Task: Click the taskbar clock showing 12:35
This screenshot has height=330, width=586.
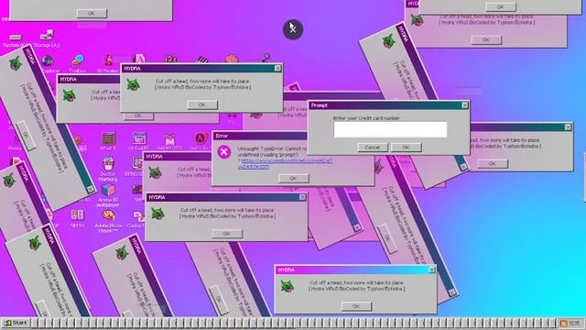Action: 574,324
